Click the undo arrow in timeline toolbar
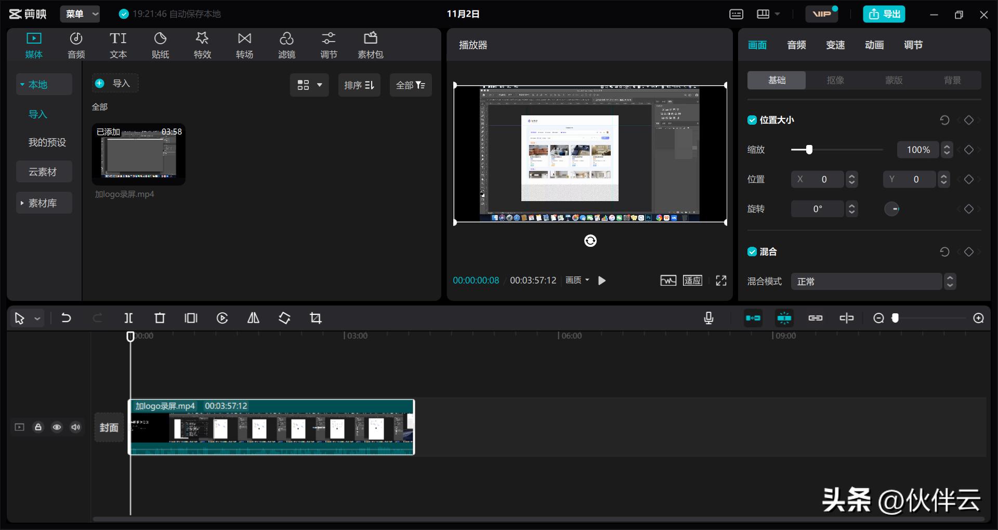 66,318
